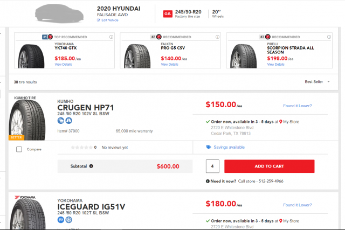Click the Edit Vehicle link

108,20
